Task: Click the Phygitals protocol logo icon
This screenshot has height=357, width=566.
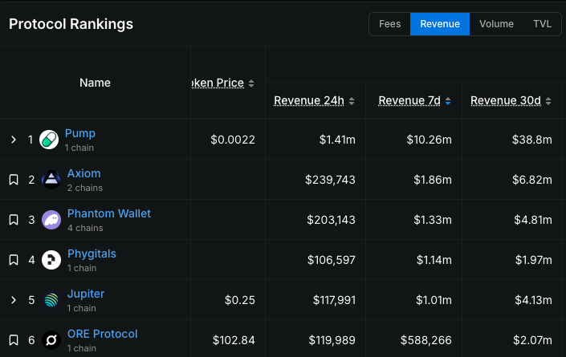Action: 51,260
